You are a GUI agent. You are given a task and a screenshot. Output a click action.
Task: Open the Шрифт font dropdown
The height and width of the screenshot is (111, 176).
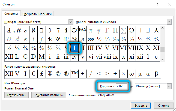[71, 22]
